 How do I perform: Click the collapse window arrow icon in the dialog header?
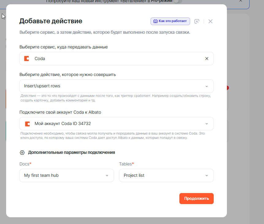[x=197, y=21]
